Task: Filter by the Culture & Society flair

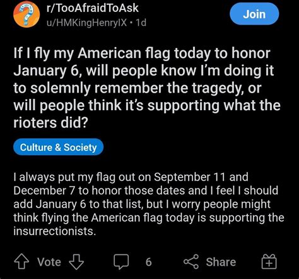Action: [58, 147]
